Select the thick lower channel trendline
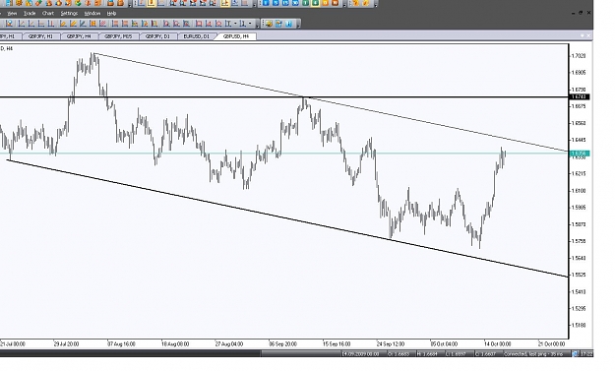This screenshot has height=371, width=615. click(x=288, y=218)
